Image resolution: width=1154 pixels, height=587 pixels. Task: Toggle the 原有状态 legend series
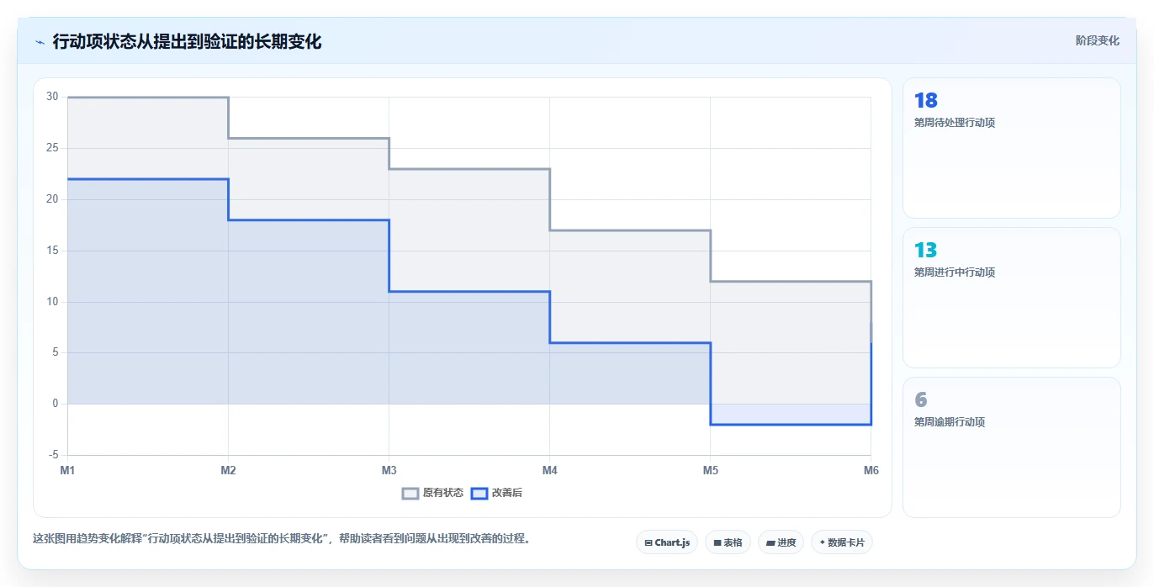(x=432, y=493)
